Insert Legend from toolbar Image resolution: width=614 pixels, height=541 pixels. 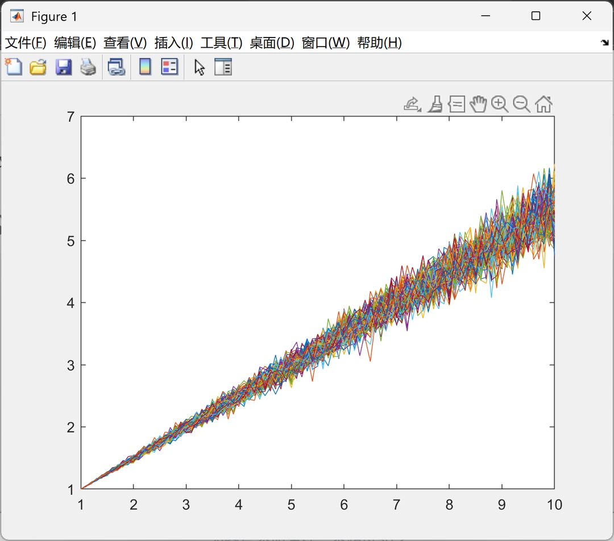tap(169, 67)
